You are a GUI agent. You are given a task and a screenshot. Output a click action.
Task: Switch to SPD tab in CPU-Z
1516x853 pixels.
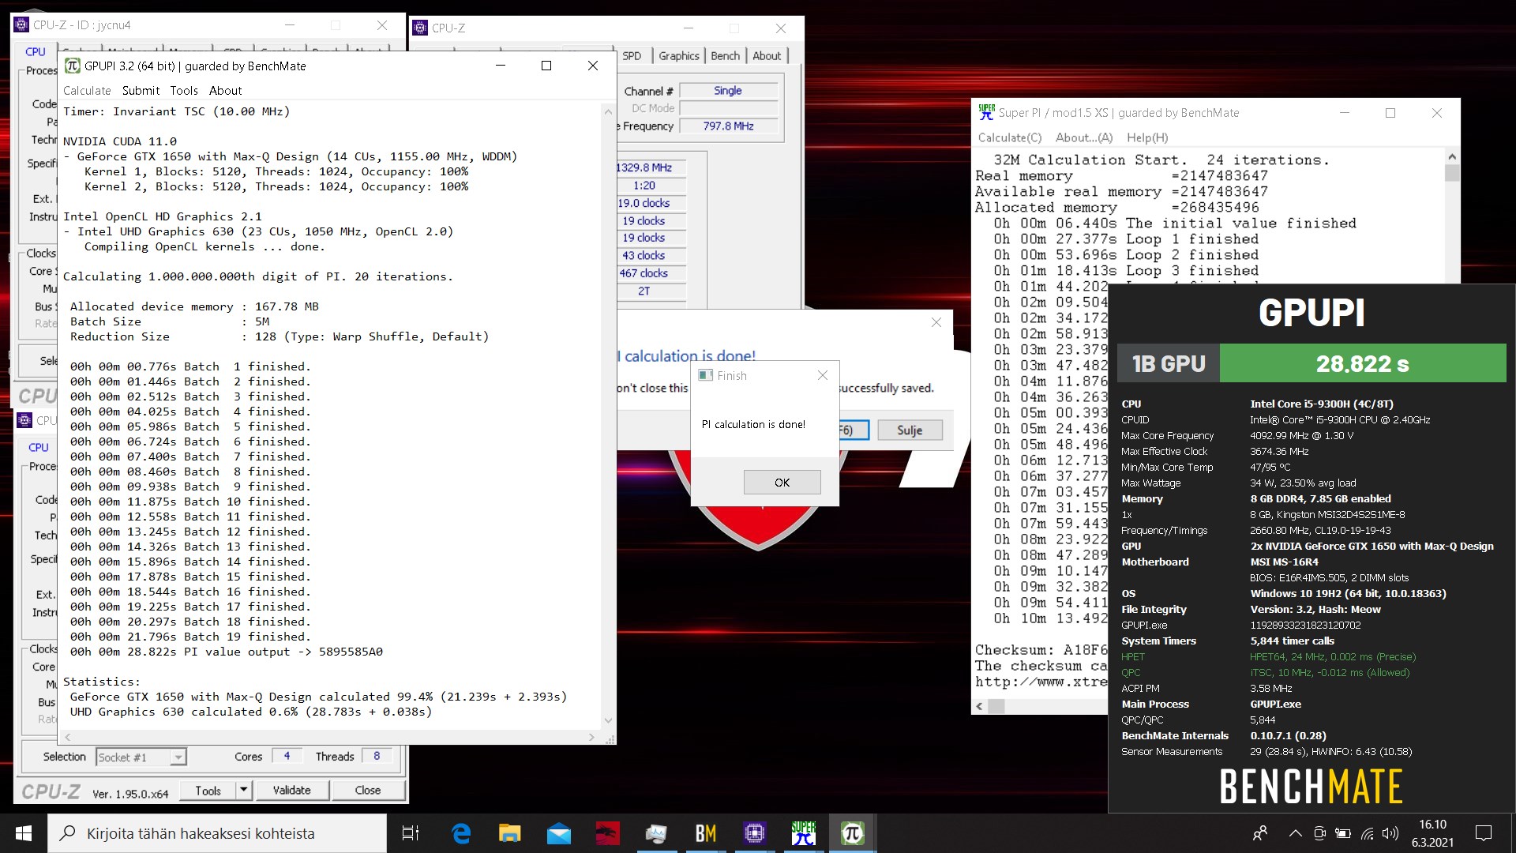pyautogui.click(x=632, y=56)
